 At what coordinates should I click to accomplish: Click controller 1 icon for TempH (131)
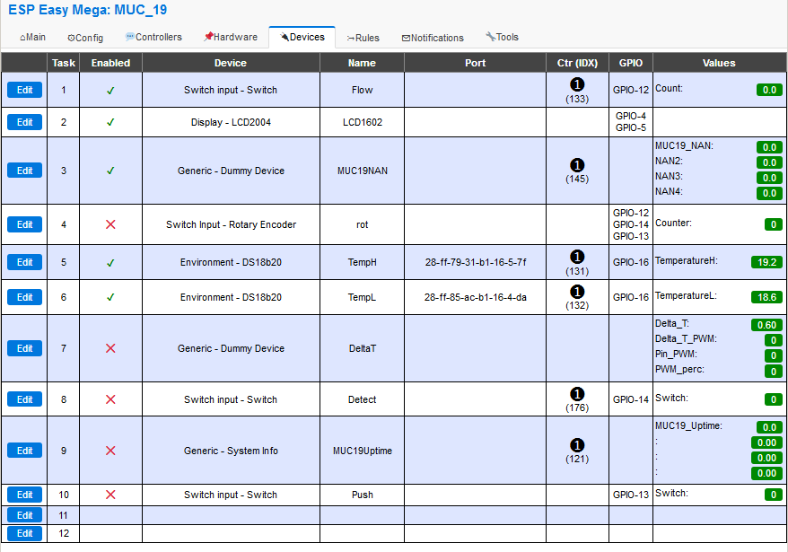(577, 257)
